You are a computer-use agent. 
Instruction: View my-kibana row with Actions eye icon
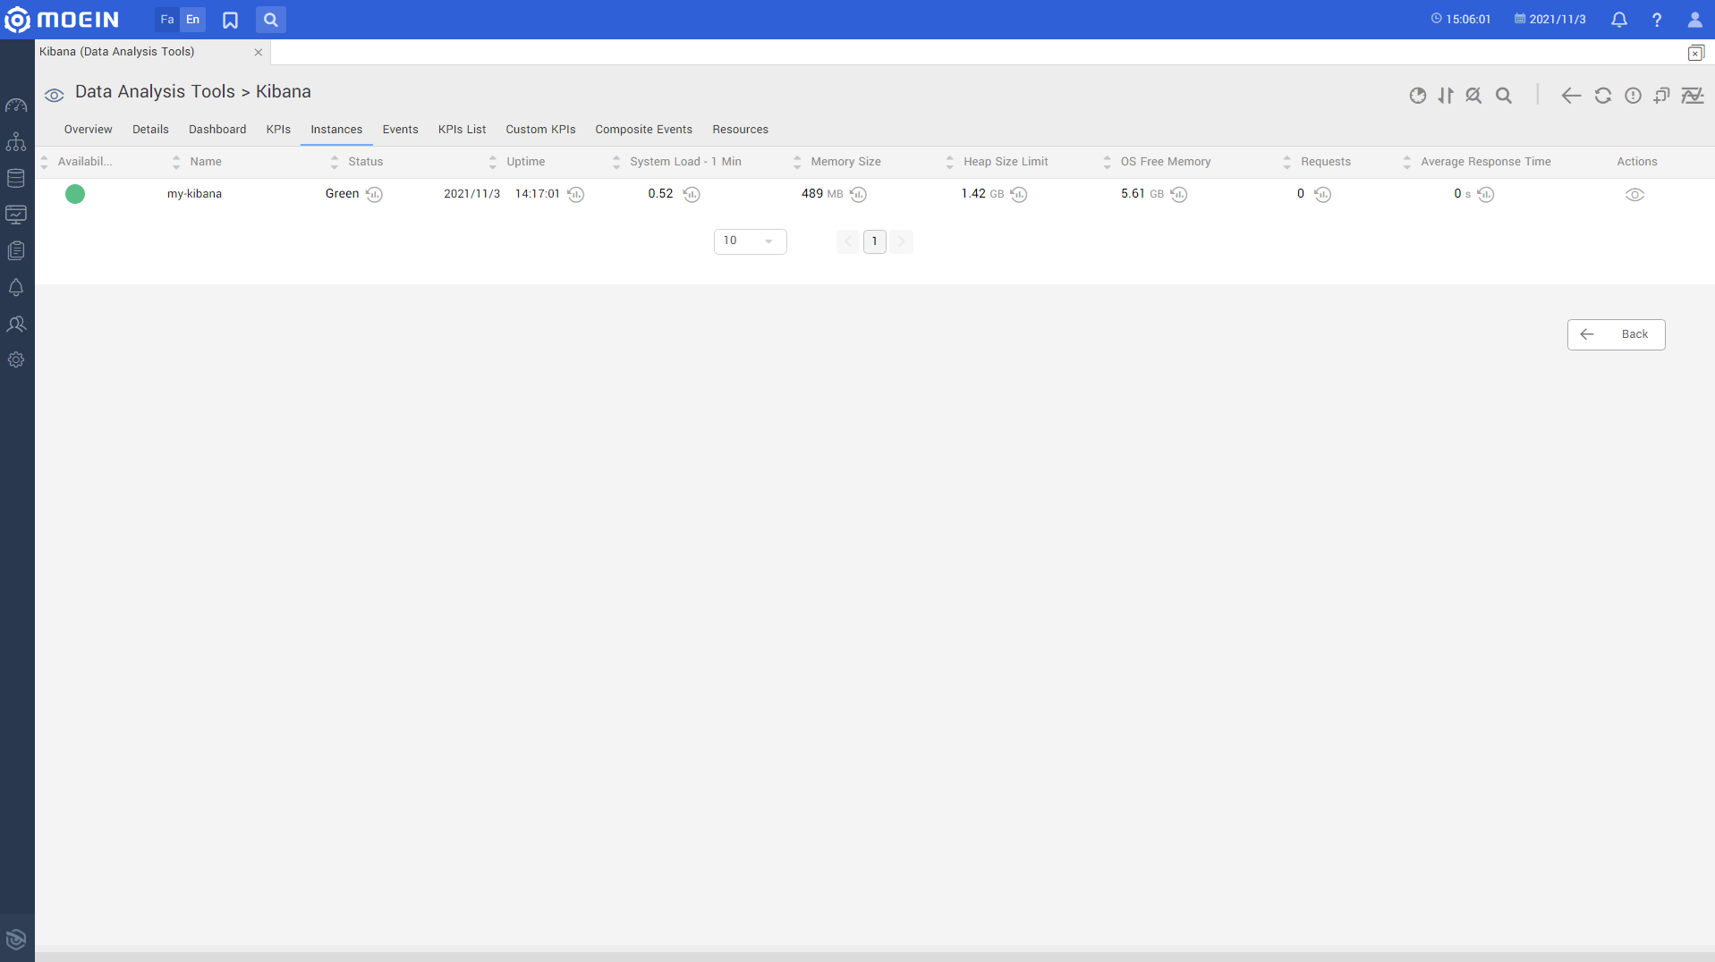pyautogui.click(x=1634, y=195)
